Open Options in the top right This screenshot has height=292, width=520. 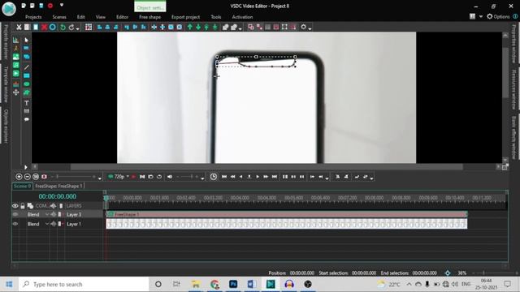click(x=498, y=16)
